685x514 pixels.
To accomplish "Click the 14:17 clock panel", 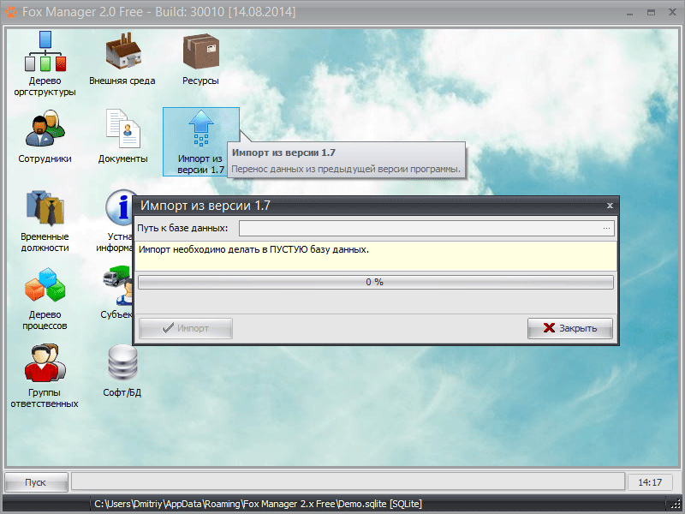I will (x=650, y=482).
